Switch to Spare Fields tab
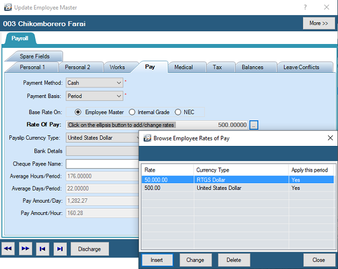 point(35,56)
